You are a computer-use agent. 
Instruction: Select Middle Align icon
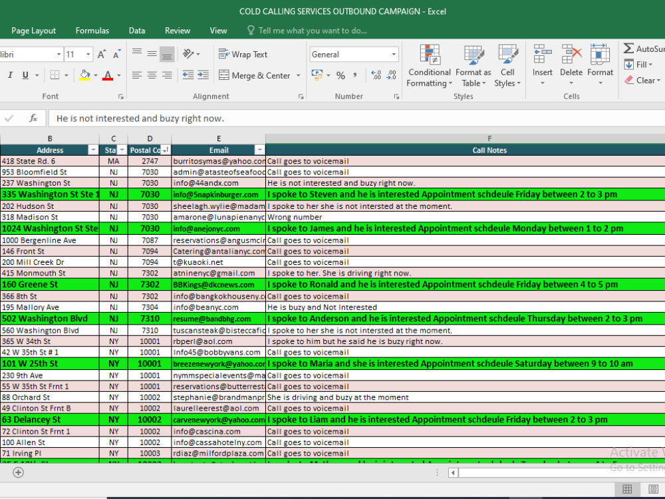(x=152, y=53)
